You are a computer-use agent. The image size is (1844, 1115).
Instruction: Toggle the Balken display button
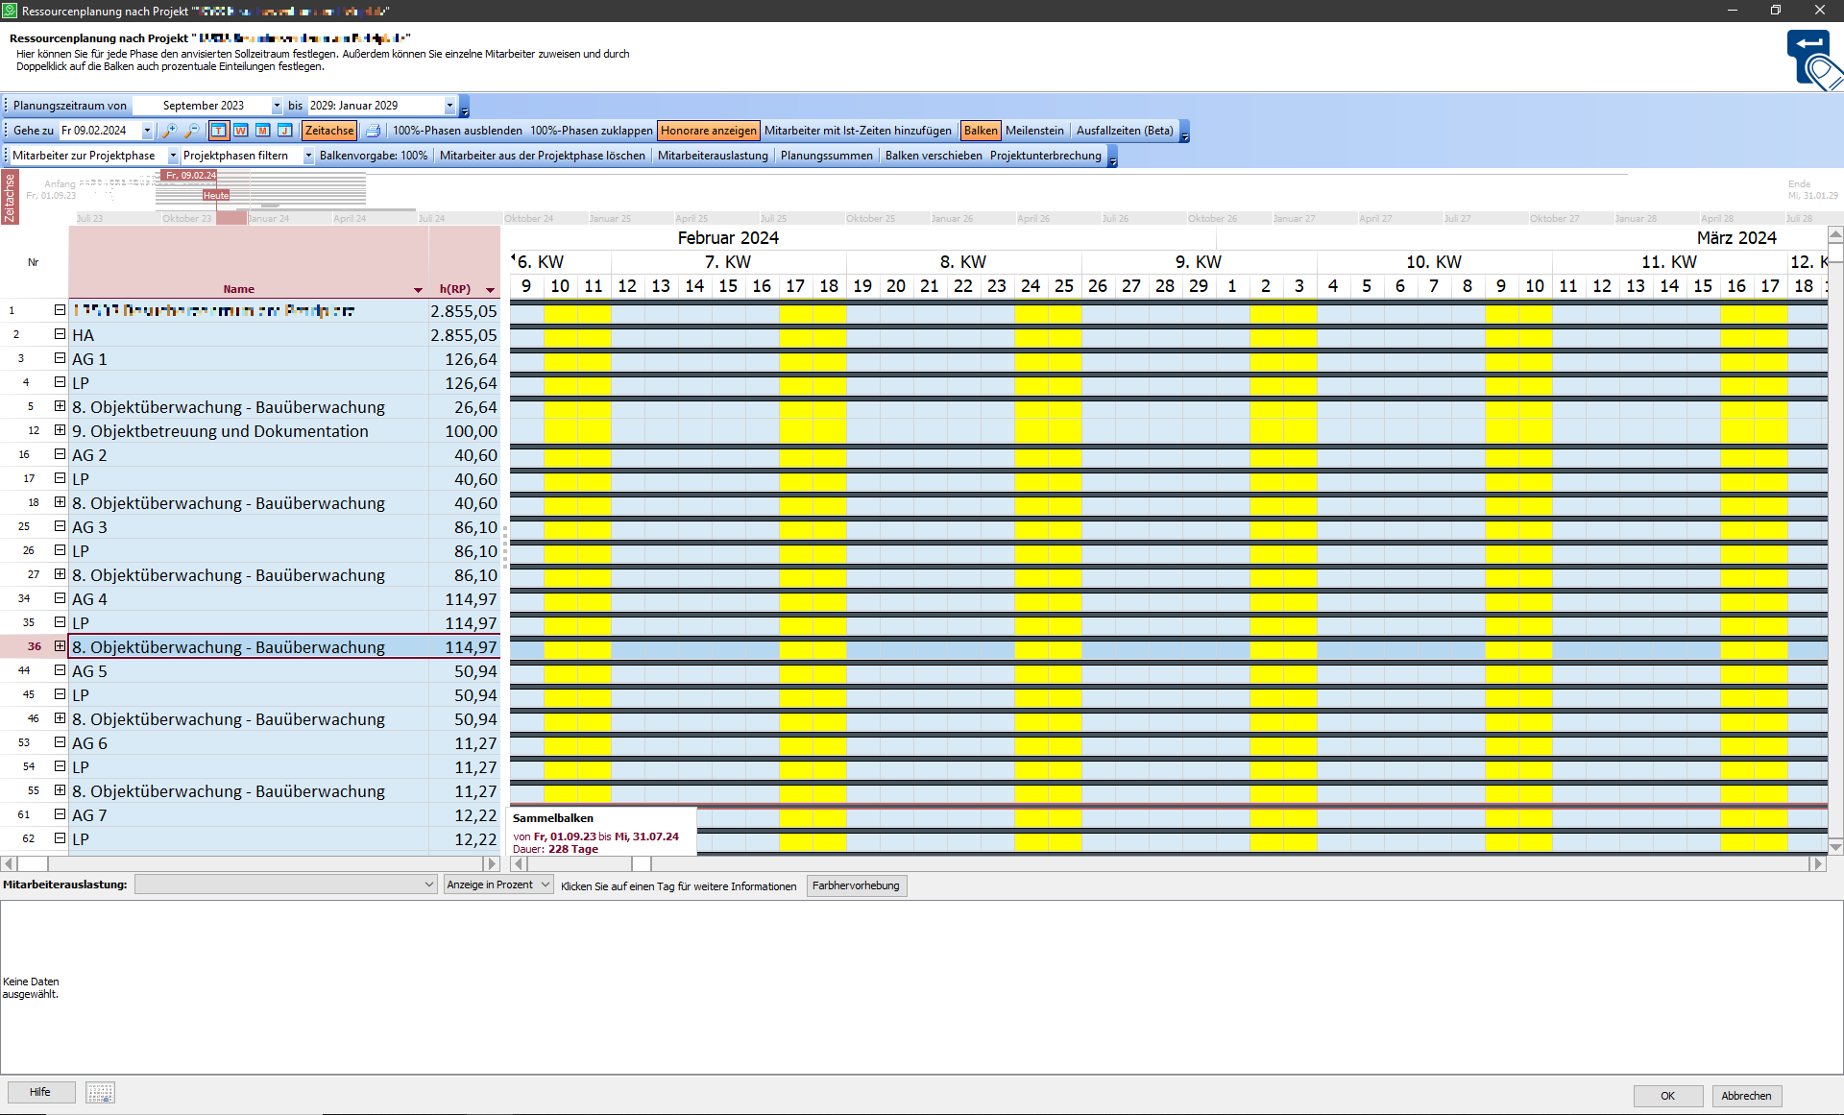[x=980, y=131]
